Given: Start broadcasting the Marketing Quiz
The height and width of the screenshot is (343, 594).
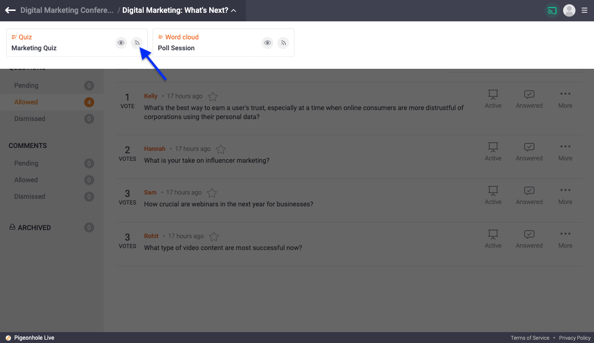Looking at the screenshot, I should coord(137,43).
